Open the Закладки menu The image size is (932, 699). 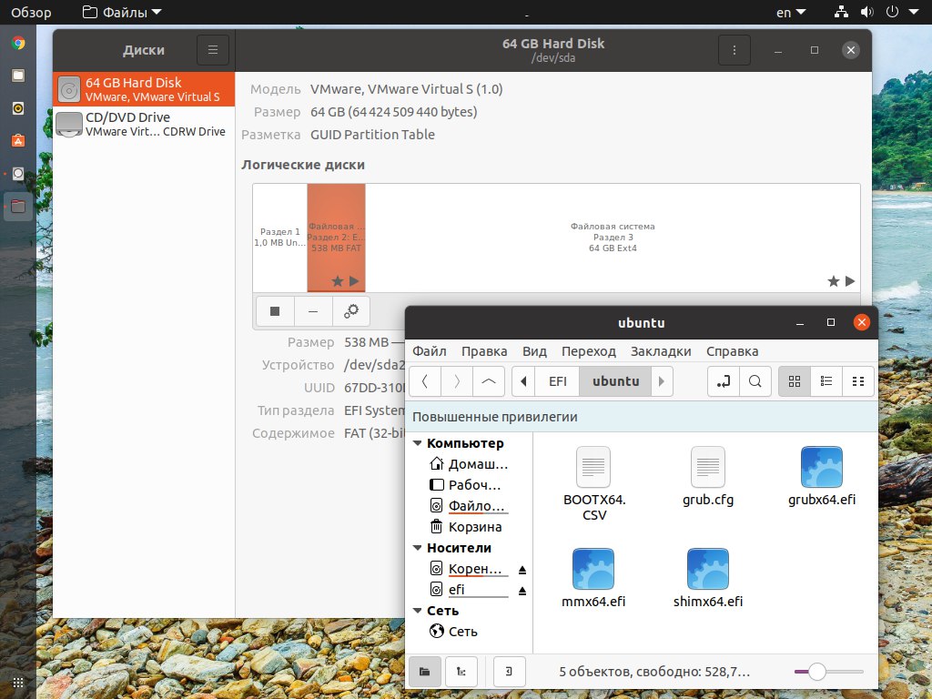[661, 351]
